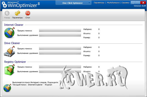Viewport: 147px width, 97px height.
Task: Click the Drive Cleaner disk broom icon
Action: click(x=9, y=51)
